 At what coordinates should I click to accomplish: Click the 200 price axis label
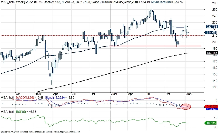point(215,42)
